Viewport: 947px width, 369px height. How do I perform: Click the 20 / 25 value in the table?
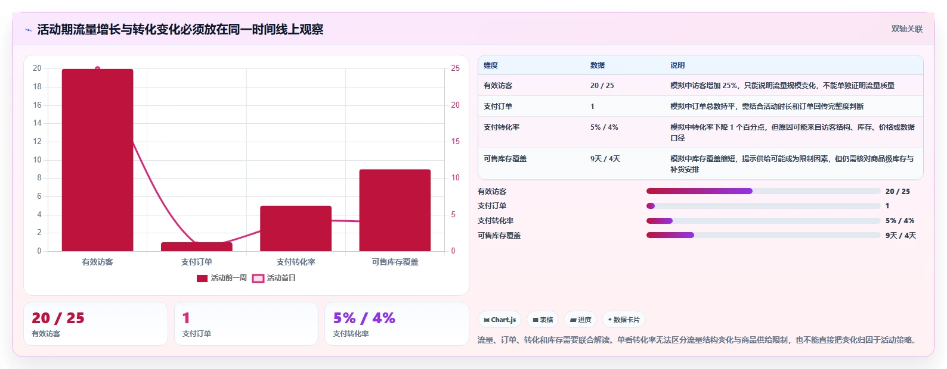[x=602, y=86]
